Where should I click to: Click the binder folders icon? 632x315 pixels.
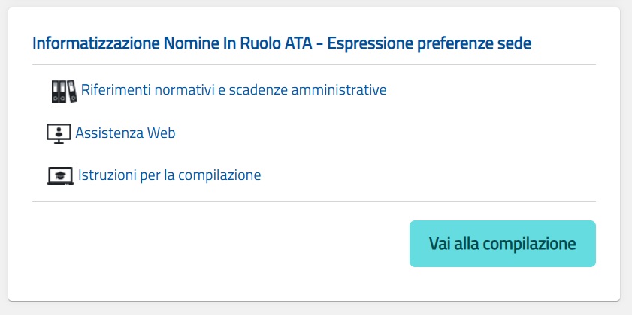tap(64, 91)
